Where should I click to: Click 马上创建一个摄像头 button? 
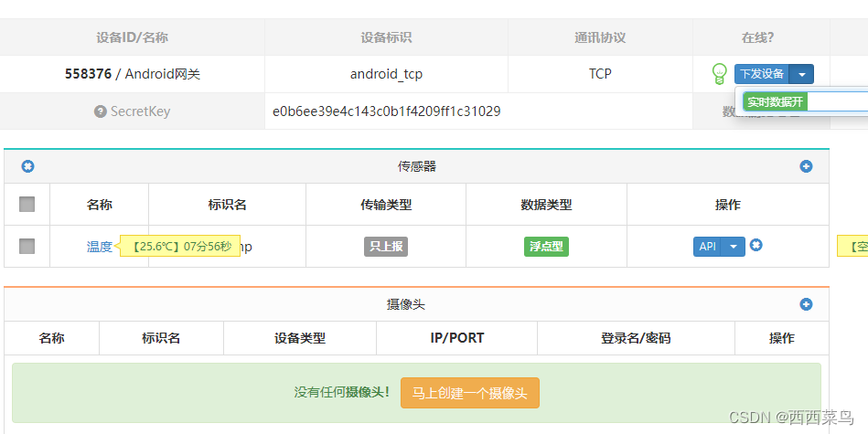pyautogui.click(x=469, y=393)
